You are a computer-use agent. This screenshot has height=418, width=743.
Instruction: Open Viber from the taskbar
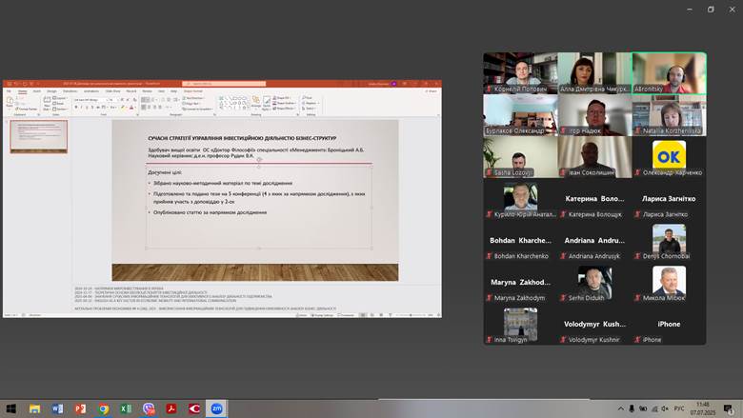(x=149, y=408)
